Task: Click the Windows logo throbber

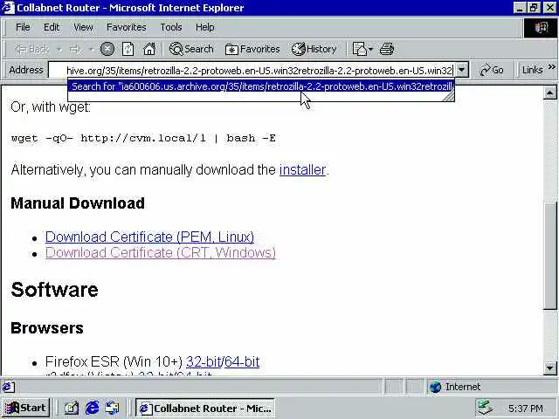Action: (x=541, y=27)
